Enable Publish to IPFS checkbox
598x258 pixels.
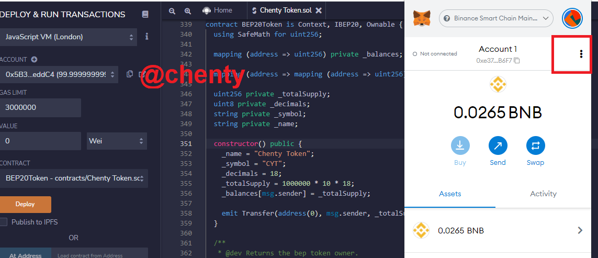pyautogui.click(x=4, y=222)
